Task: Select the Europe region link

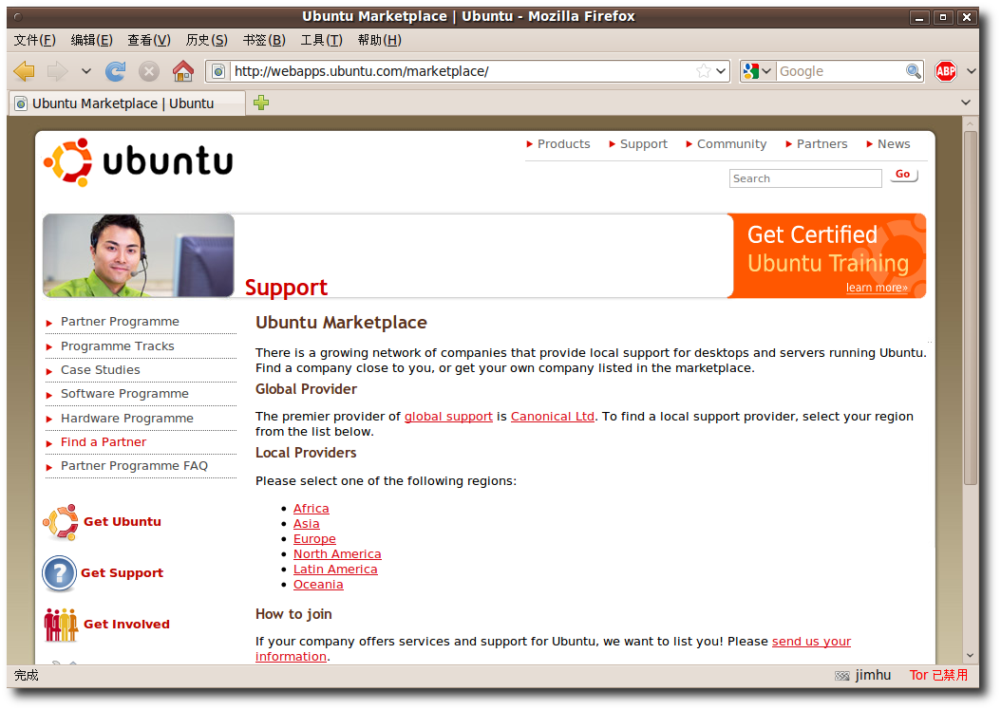Action: tap(314, 539)
